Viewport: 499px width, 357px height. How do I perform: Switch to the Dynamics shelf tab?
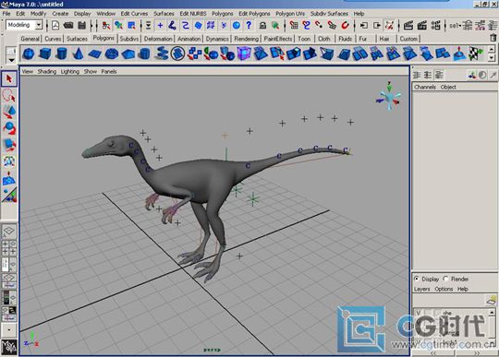217,39
